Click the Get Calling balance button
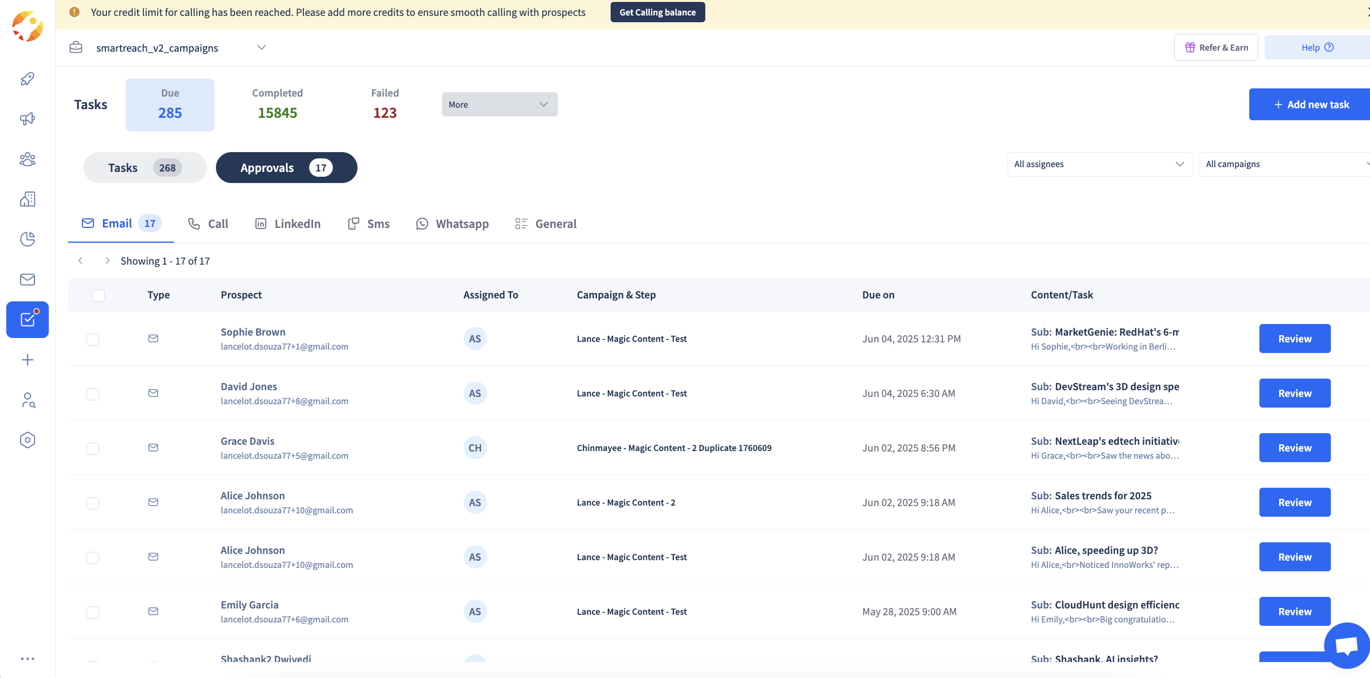 pos(657,12)
